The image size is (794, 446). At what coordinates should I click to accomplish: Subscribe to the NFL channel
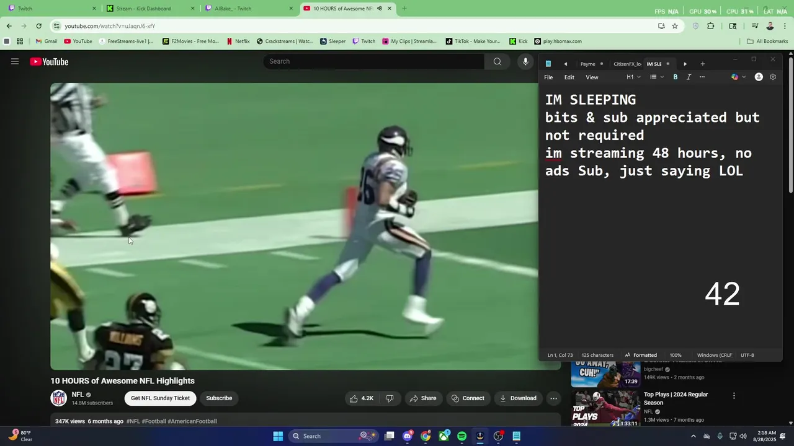[x=219, y=398]
